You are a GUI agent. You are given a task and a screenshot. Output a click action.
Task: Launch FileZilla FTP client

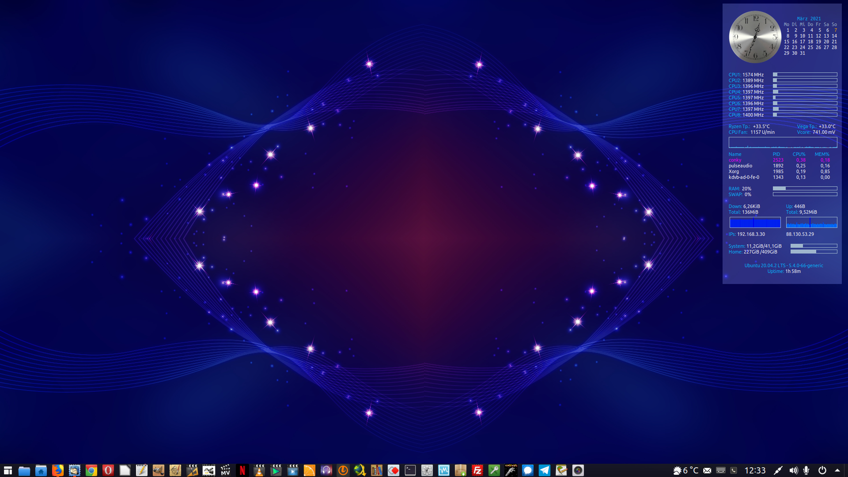[x=477, y=470]
